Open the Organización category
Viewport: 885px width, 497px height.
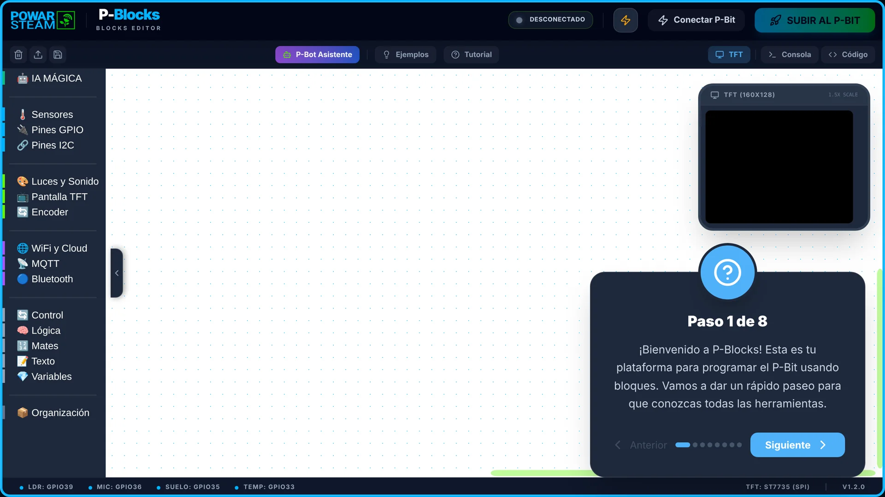tap(53, 413)
